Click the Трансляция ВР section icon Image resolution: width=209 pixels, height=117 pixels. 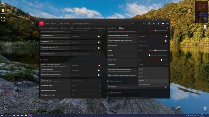coord(108,93)
